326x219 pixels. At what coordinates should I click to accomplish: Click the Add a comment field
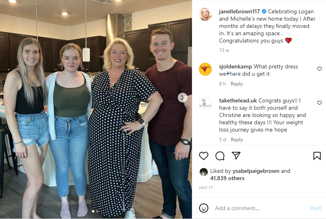click(260, 208)
